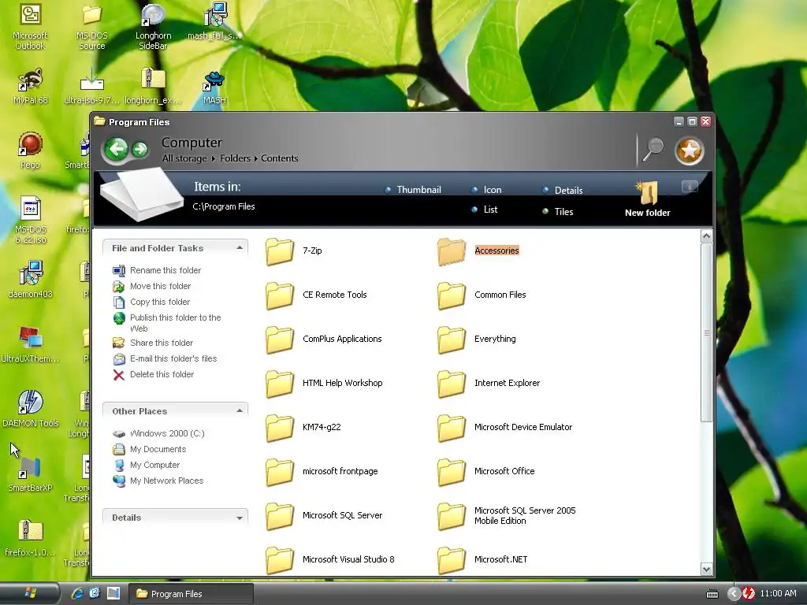Select the MS-DOS 6.22.iso desktop file
This screenshot has width=807, height=605.
pos(31,221)
